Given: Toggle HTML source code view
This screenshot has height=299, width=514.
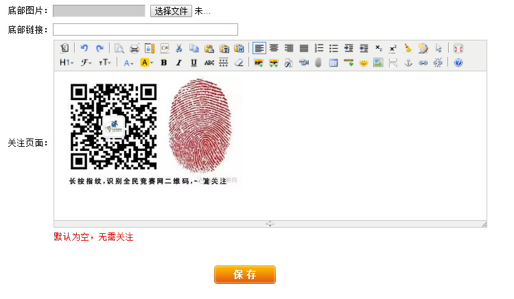Looking at the screenshot, I should tap(65, 48).
